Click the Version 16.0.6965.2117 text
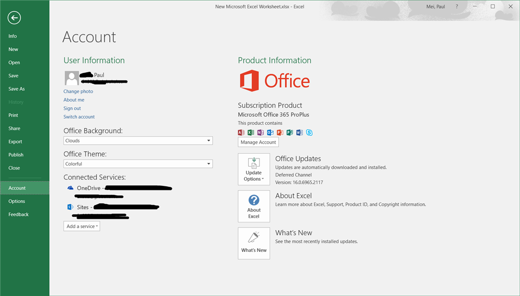This screenshot has width=520, height=296. (299, 182)
